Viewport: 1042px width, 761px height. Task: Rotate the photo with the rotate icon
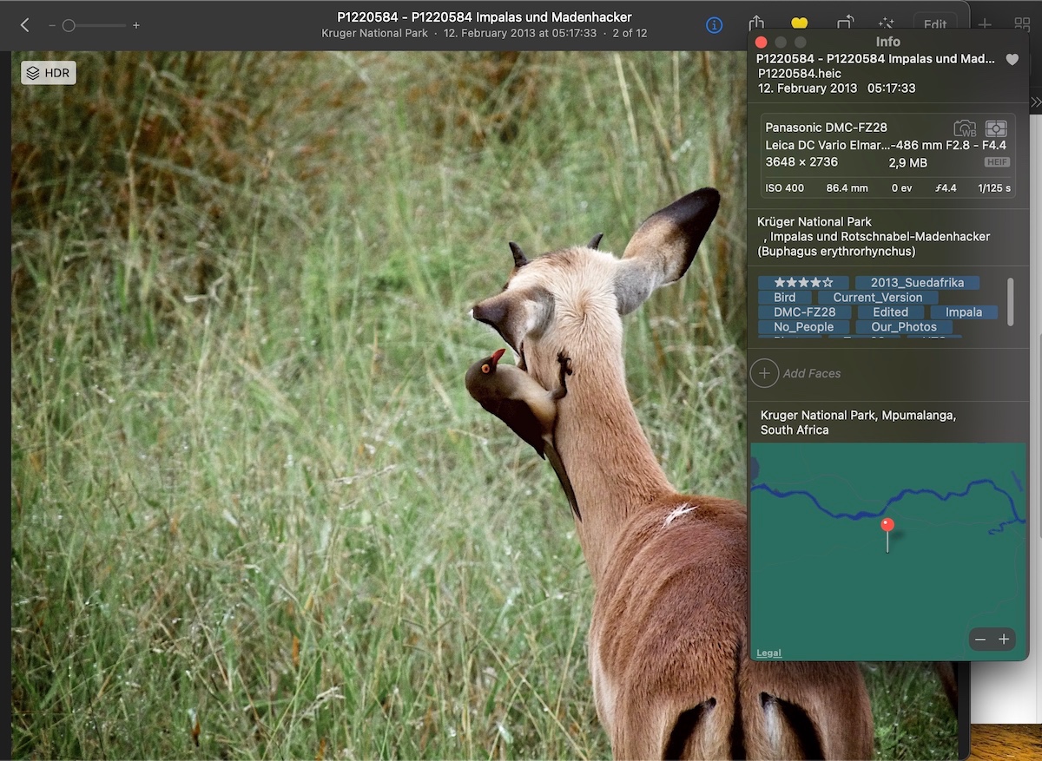coord(844,24)
